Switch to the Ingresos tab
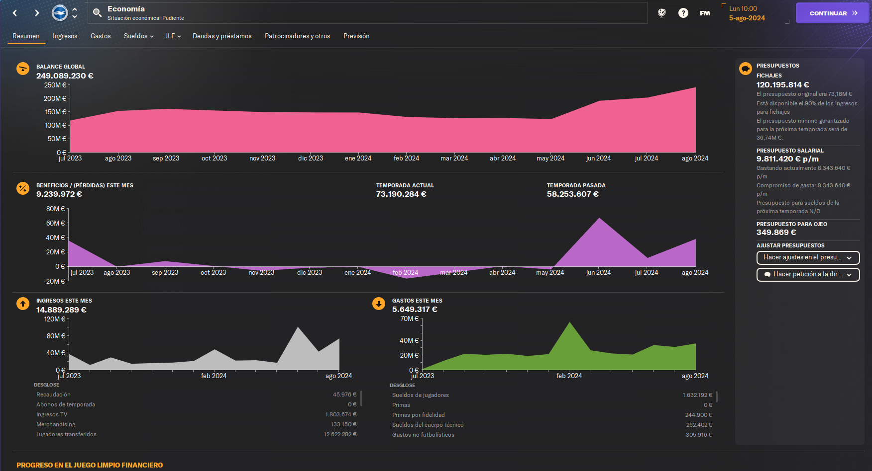This screenshot has height=471, width=872. (65, 36)
